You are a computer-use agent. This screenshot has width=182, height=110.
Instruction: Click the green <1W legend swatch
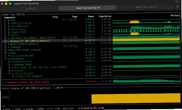79,108
